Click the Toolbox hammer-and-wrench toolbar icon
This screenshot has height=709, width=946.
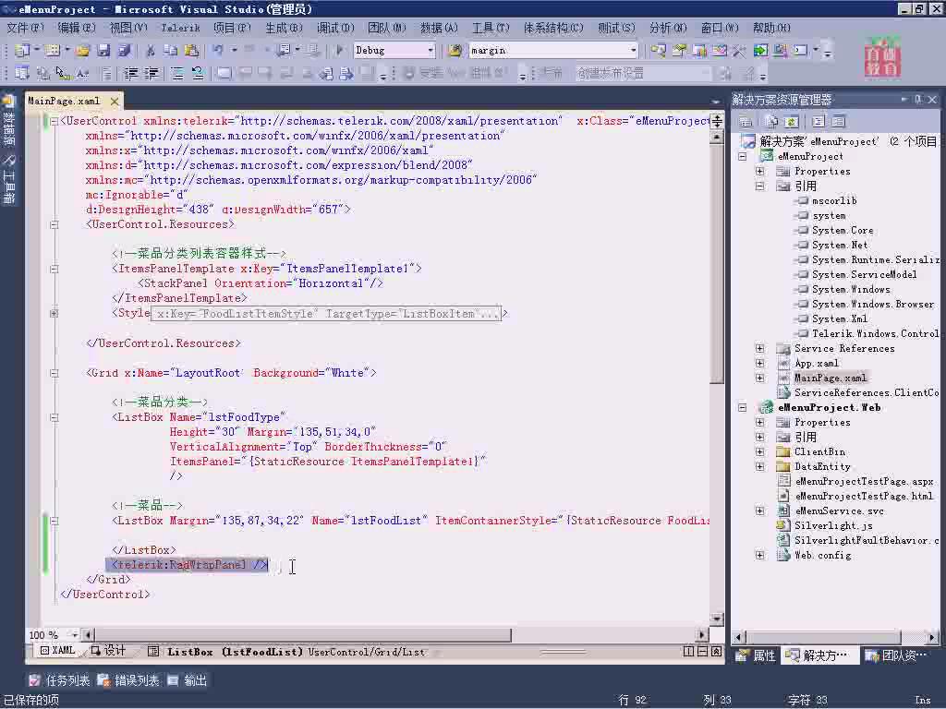739,51
